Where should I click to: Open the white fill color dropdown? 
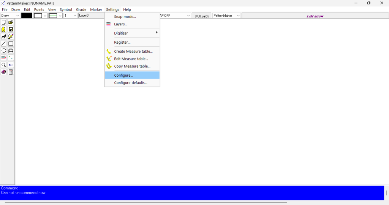coord(45,16)
